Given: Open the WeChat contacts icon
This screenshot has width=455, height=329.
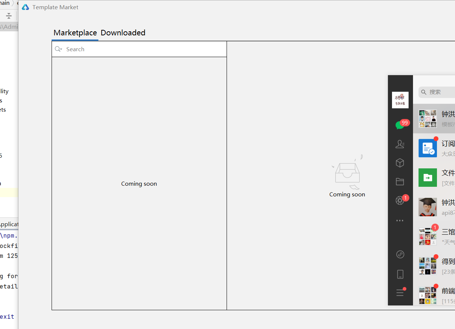Looking at the screenshot, I should 400,144.
